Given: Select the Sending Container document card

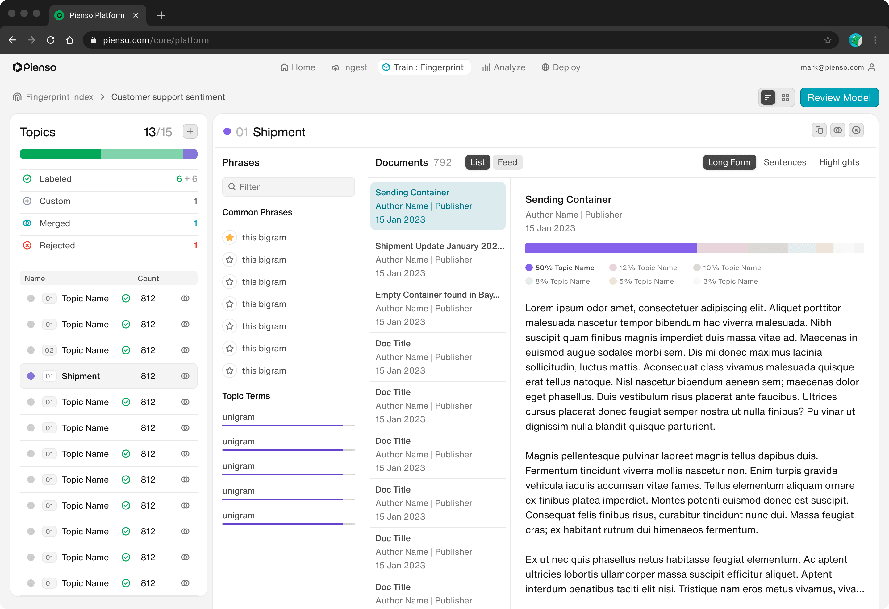Looking at the screenshot, I should pyautogui.click(x=438, y=206).
